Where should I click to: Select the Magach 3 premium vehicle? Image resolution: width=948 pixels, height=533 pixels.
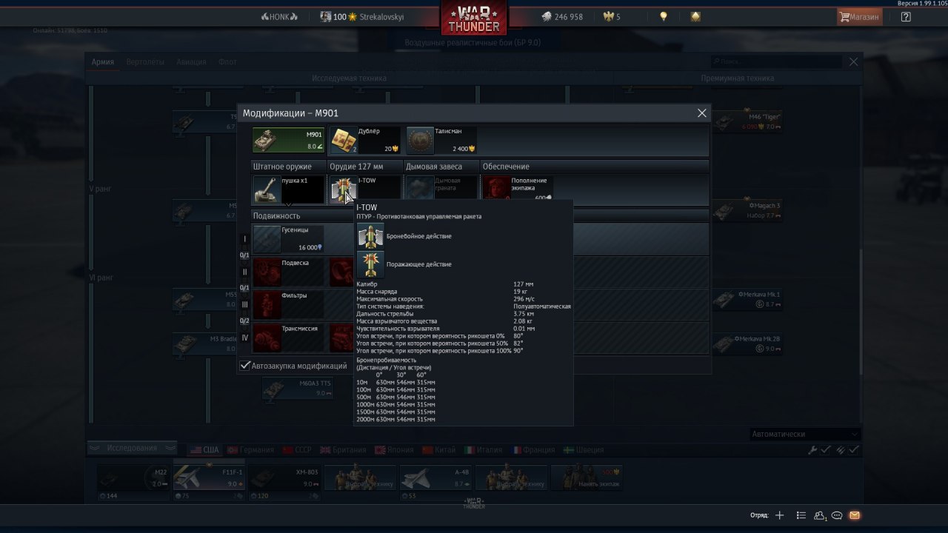point(748,210)
